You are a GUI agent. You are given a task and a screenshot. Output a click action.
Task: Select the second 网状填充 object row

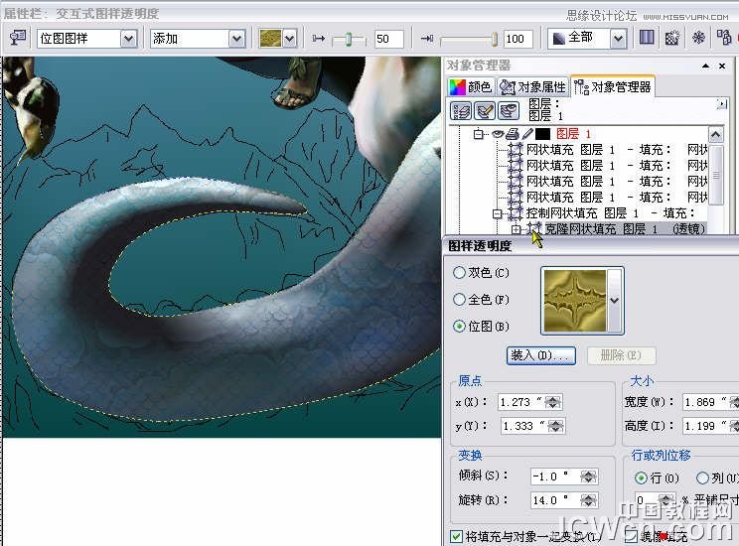(x=608, y=166)
